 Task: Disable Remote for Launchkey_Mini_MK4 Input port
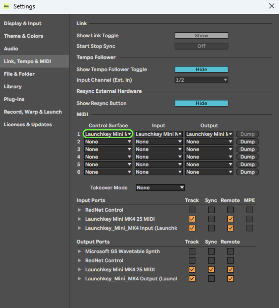click(230, 228)
